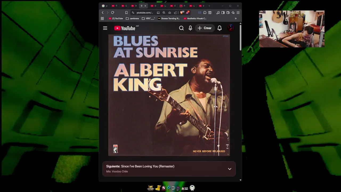Start voice search with the microphone icon
This screenshot has height=192, width=341.
[x=190, y=28]
